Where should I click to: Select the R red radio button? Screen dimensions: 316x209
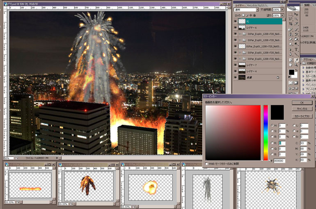tap(272, 143)
